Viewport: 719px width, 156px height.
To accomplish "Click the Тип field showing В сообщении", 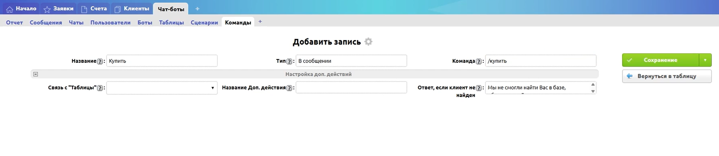I will pos(351,61).
